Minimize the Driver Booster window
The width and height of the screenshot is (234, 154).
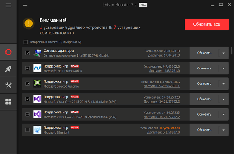[212, 5]
